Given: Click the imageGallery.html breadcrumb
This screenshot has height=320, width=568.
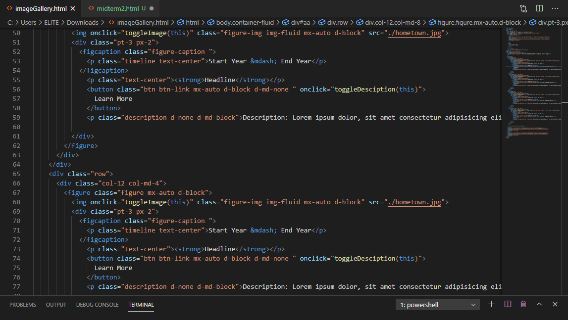Looking at the screenshot, I should (143, 22).
